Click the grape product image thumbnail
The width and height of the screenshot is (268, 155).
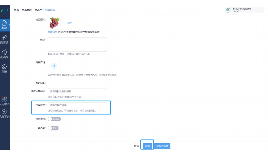pyautogui.click(x=54, y=23)
